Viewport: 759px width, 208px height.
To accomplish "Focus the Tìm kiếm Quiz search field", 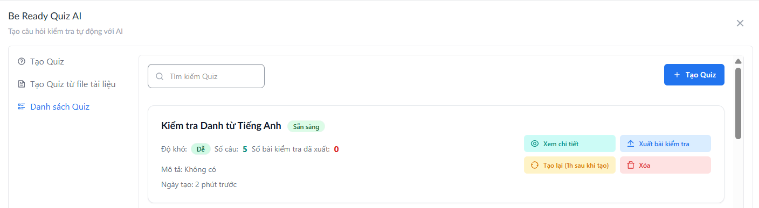I will [206, 76].
